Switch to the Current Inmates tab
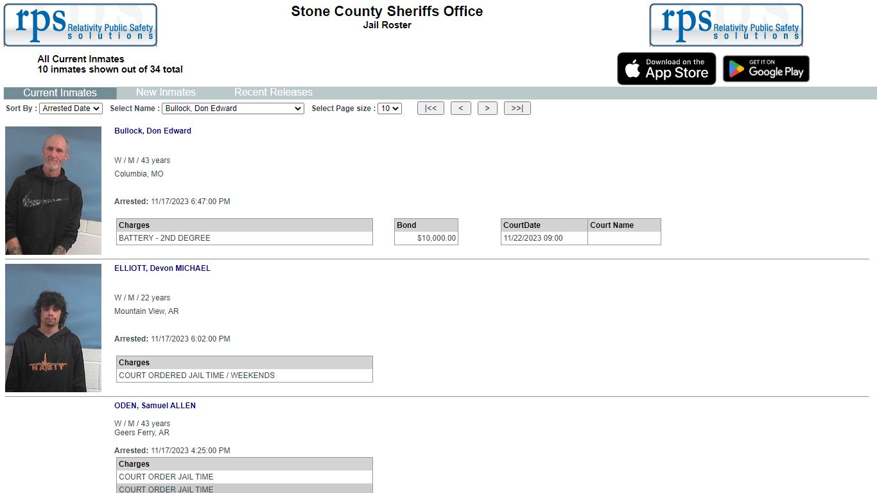The height and width of the screenshot is (493, 877). (x=60, y=92)
